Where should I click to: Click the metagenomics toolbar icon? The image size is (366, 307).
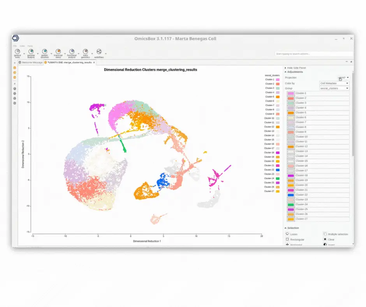coord(85,51)
